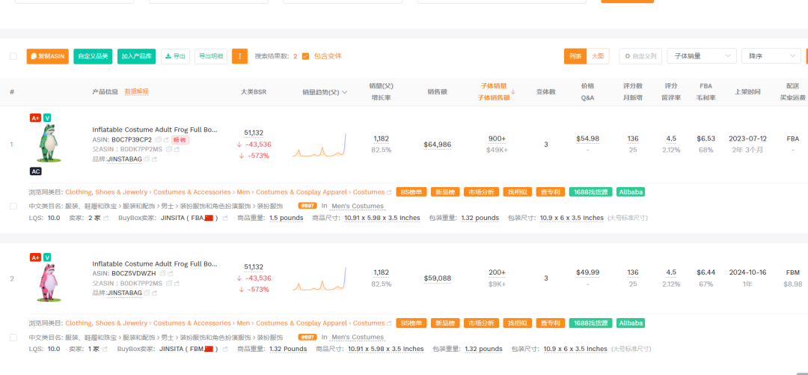Screen dimensions: 808x375
Task: Click the orange three-dot more options button
Action: (239, 56)
